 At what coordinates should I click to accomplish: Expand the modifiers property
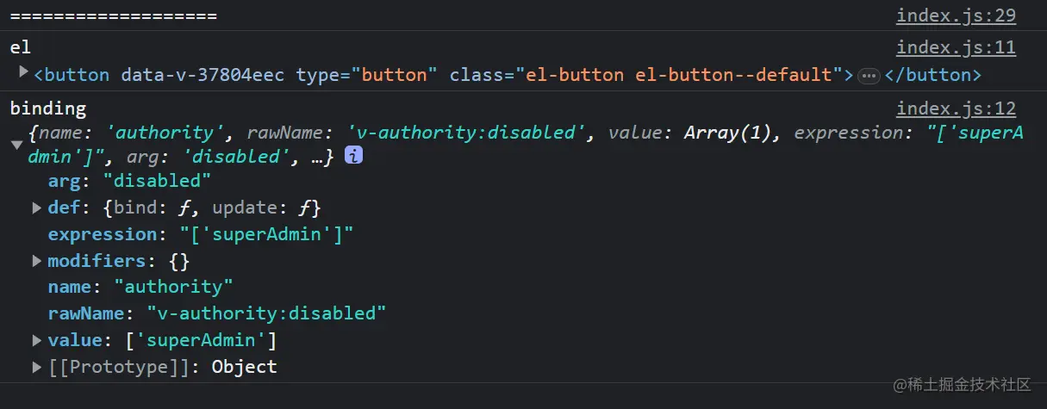coord(36,260)
